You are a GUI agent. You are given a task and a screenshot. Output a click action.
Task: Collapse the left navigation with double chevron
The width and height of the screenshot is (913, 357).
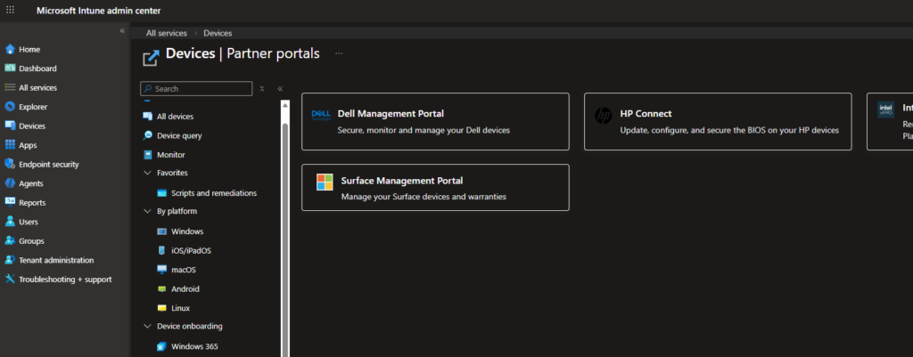tap(123, 31)
